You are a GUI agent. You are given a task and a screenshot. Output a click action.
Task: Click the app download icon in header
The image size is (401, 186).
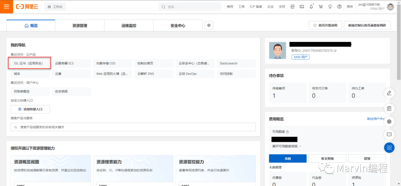tap(293, 7)
